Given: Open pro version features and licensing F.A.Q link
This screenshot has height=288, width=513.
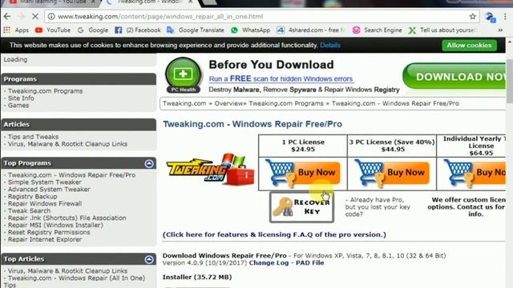Looking at the screenshot, I should pyautogui.click(x=274, y=234).
